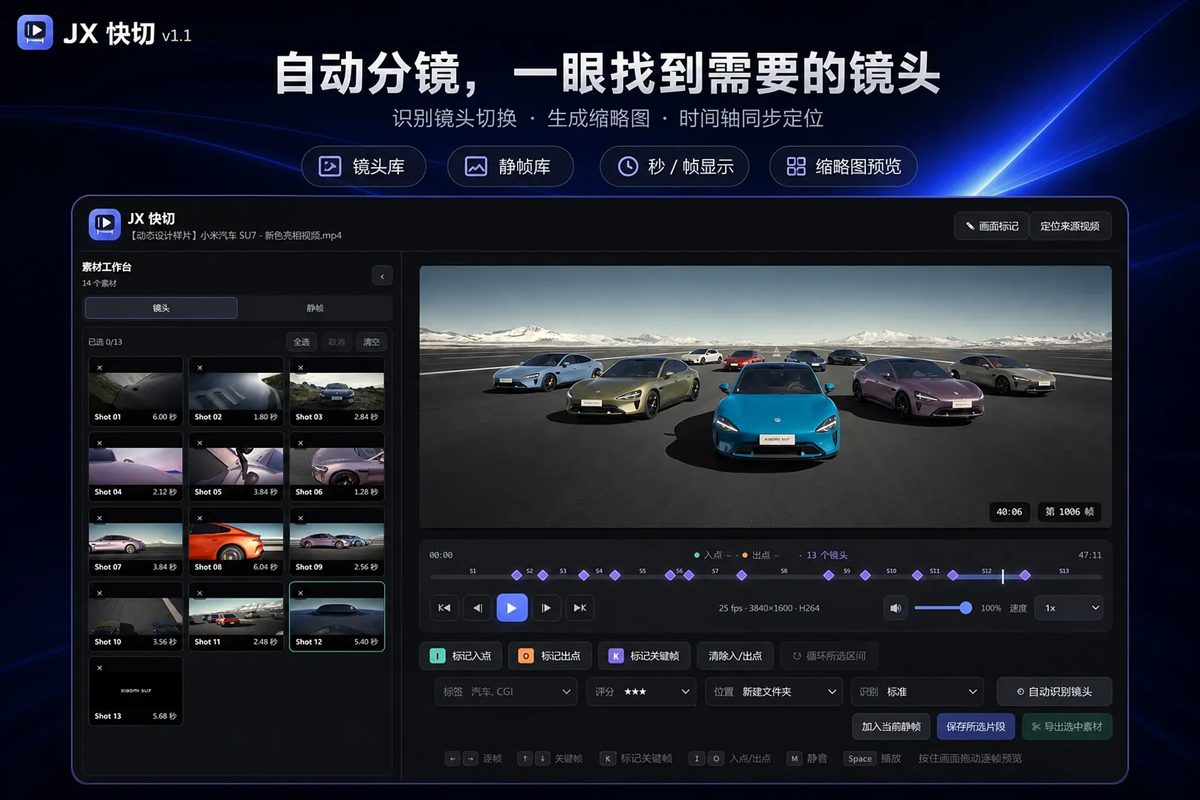Click 标记关键帧 keyframe button
The image size is (1200, 800).
point(644,656)
